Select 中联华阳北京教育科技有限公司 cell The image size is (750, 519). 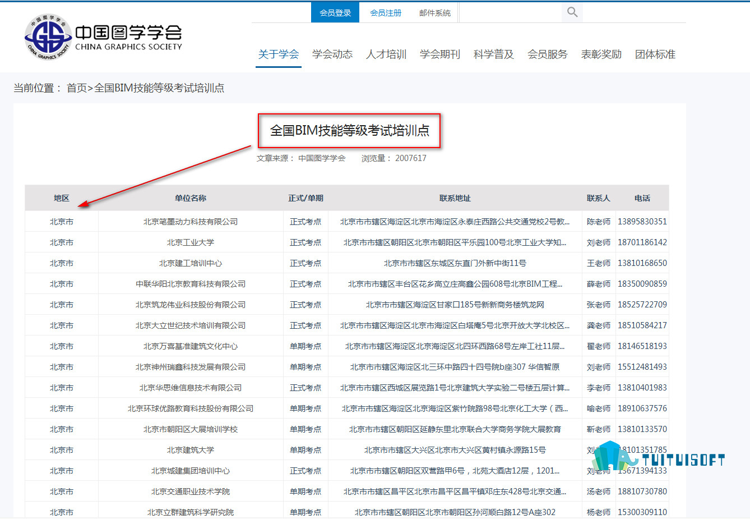[191, 284]
